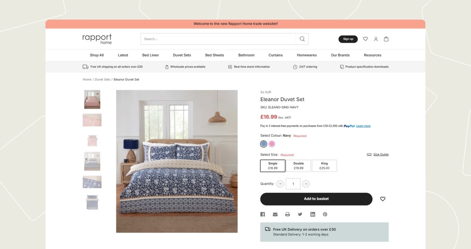Open the Our Brands menu
Screen dimensions: 471x249
pos(340,55)
